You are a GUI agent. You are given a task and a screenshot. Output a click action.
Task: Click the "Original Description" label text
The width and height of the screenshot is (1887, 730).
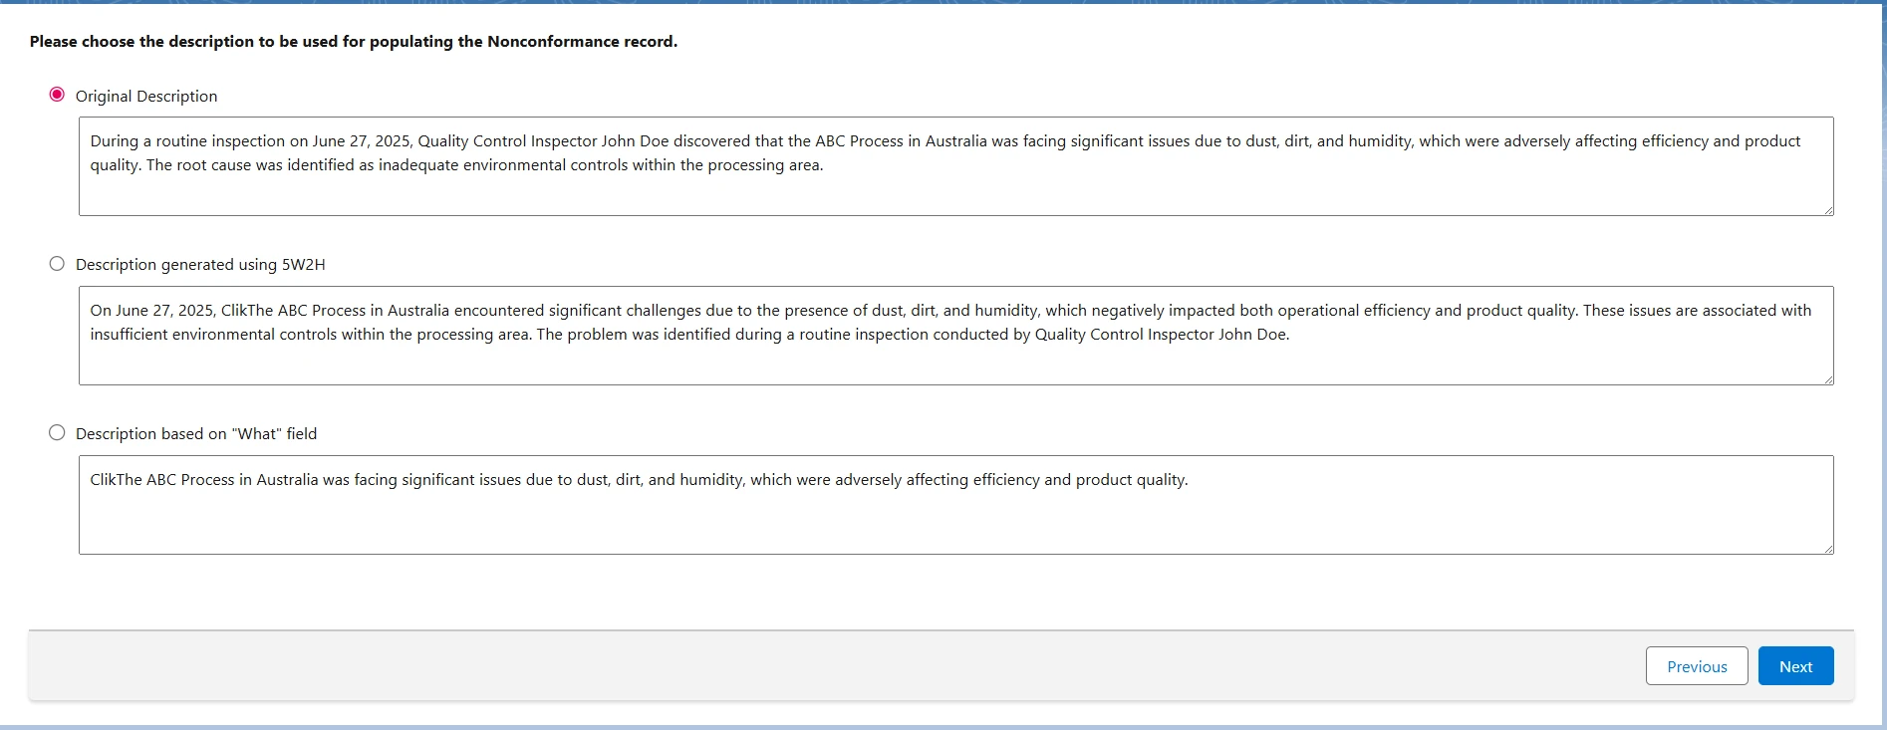point(146,96)
